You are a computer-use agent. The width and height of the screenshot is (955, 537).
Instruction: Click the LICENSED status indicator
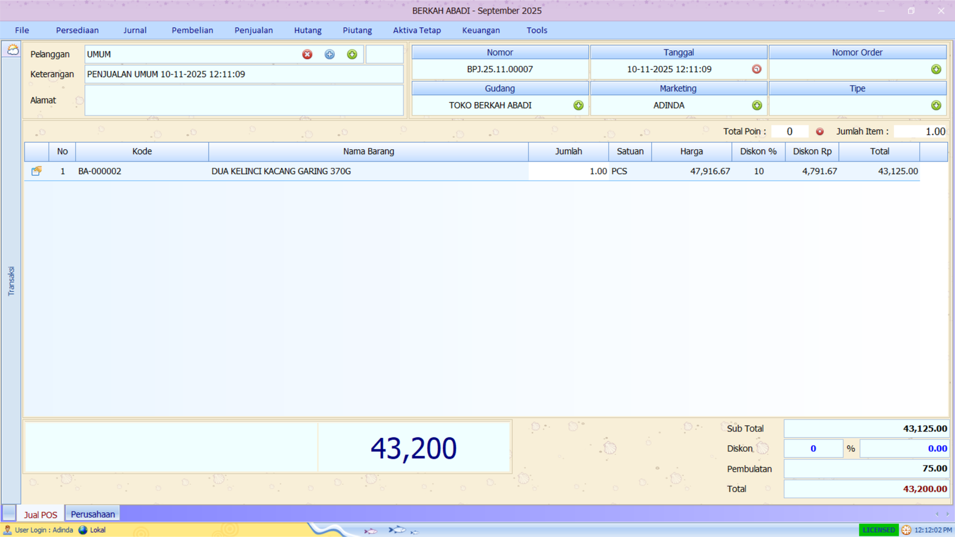pyautogui.click(x=879, y=530)
